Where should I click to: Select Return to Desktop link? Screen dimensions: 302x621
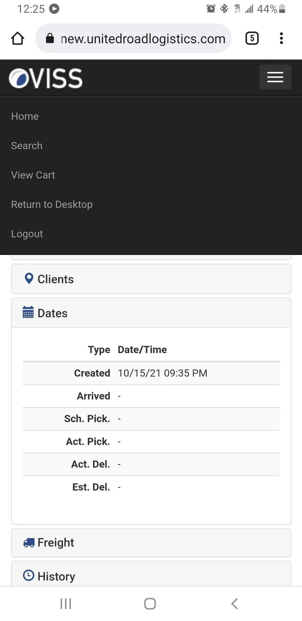point(52,205)
